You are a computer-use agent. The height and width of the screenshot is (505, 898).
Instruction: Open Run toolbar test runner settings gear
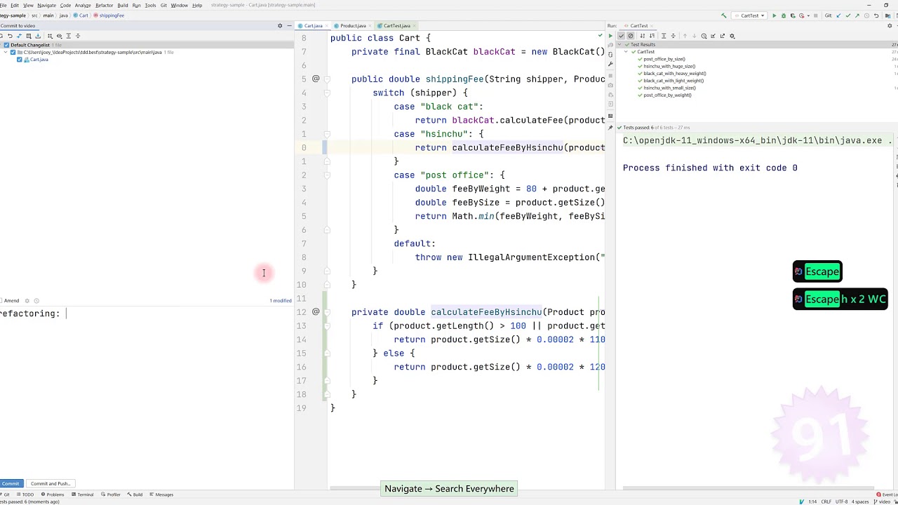(x=732, y=36)
